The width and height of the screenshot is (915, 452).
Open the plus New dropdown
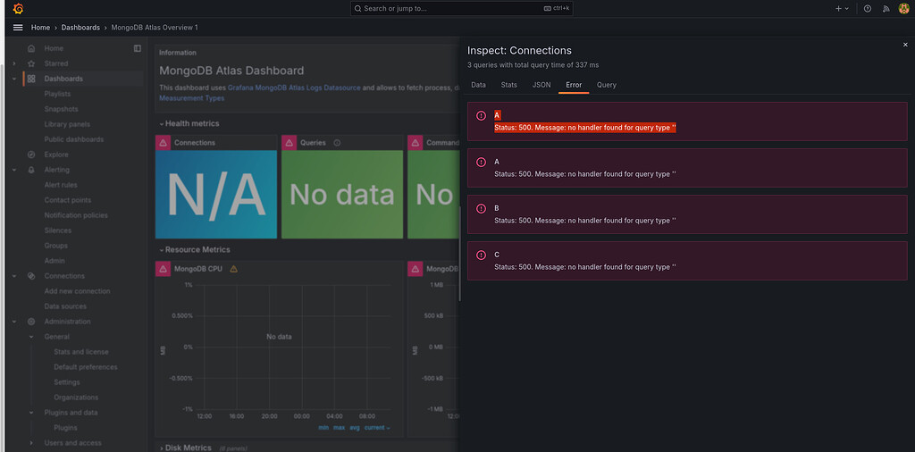click(x=842, y=9)
